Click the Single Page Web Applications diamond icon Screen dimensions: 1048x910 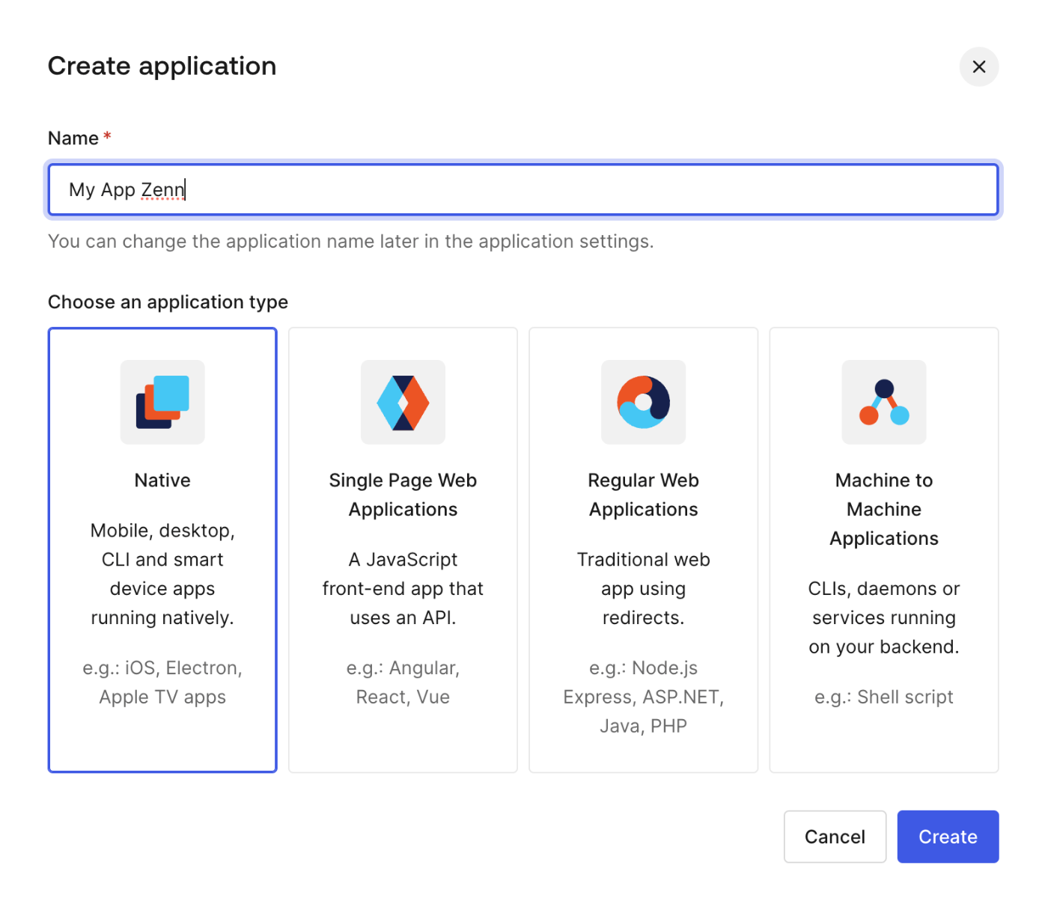tap(403, 402)
